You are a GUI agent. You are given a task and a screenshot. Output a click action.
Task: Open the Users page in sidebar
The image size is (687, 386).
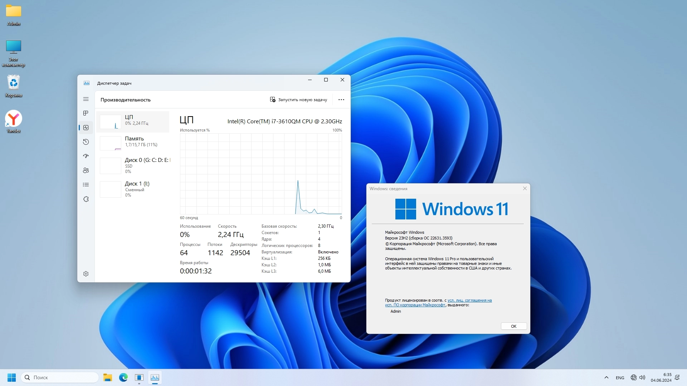point(86,170)
